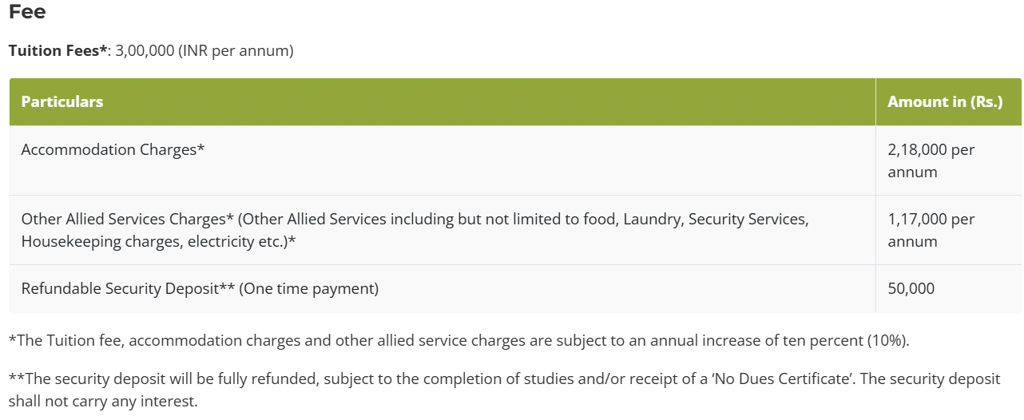The width and height of the screenshot is (1024, 420).
Task: Click the 50,000 deposit amount cell
Action: 911,289
